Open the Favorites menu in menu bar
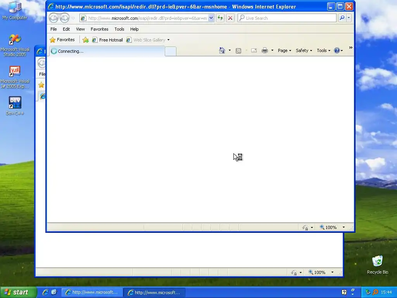This screenshot has height=298, width=397. [100, 29]
